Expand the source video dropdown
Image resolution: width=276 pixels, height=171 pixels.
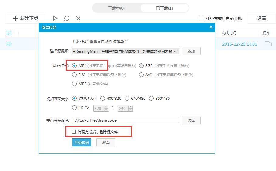pos(175,51)
